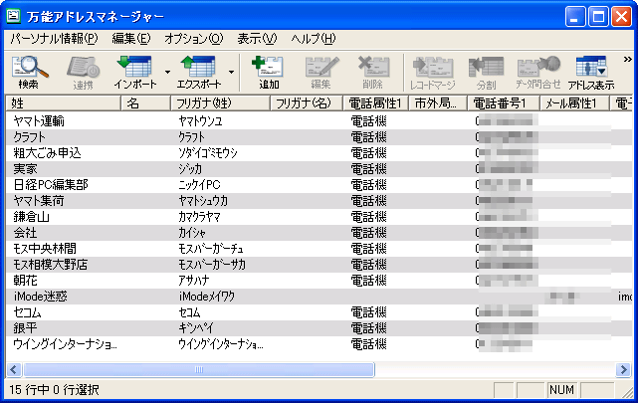Click the NUM status bar indicator
Screen dimensions: 638x403
561,390
